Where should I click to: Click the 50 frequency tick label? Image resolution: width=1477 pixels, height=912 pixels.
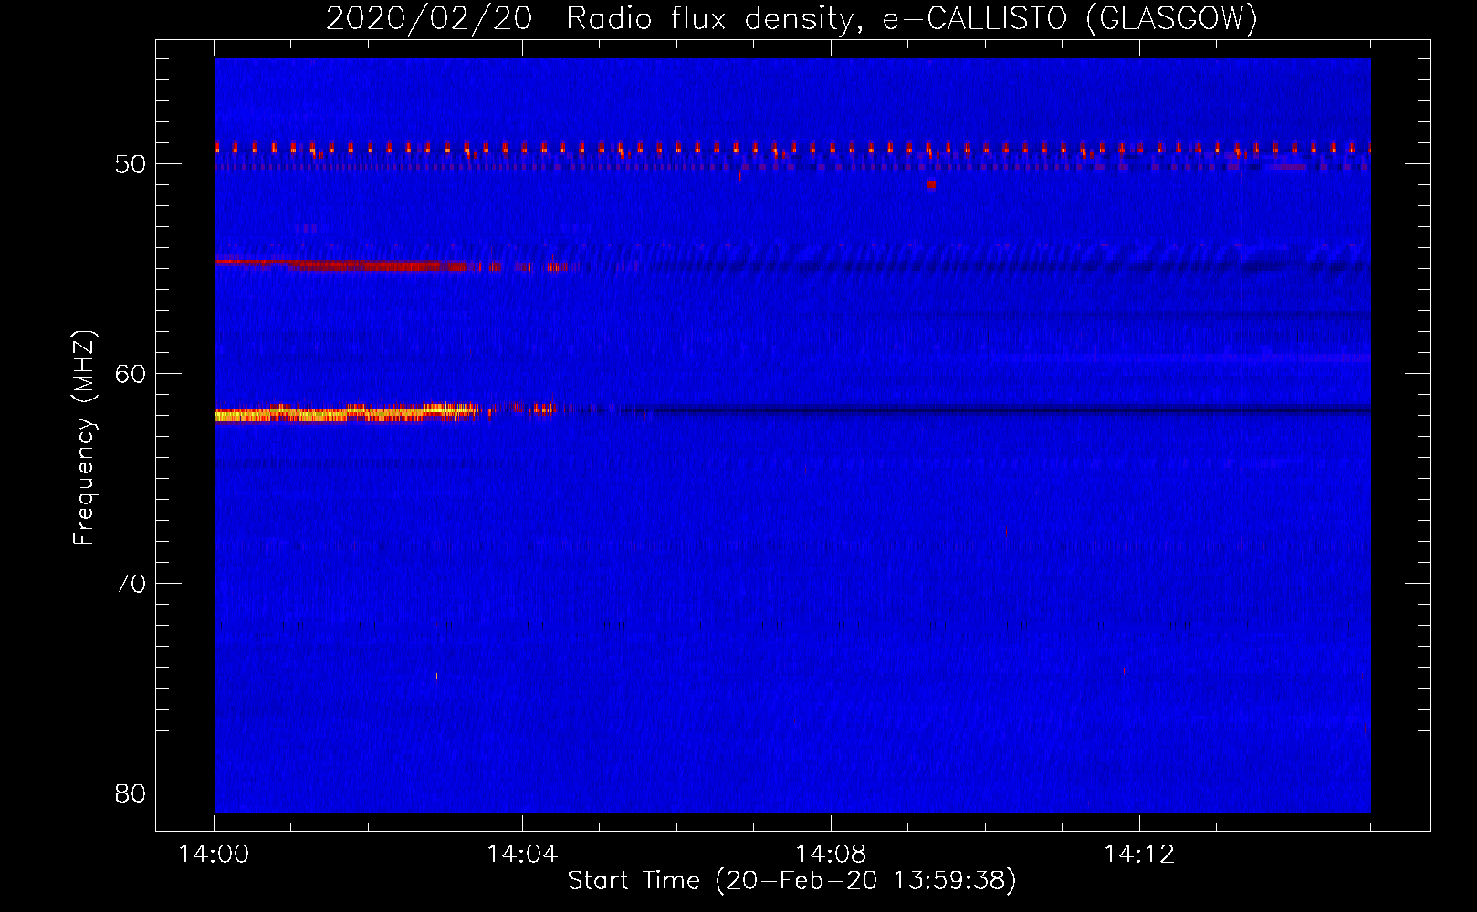(131, 164)
